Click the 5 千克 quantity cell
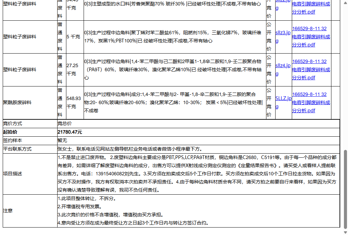 pos(75,37)
